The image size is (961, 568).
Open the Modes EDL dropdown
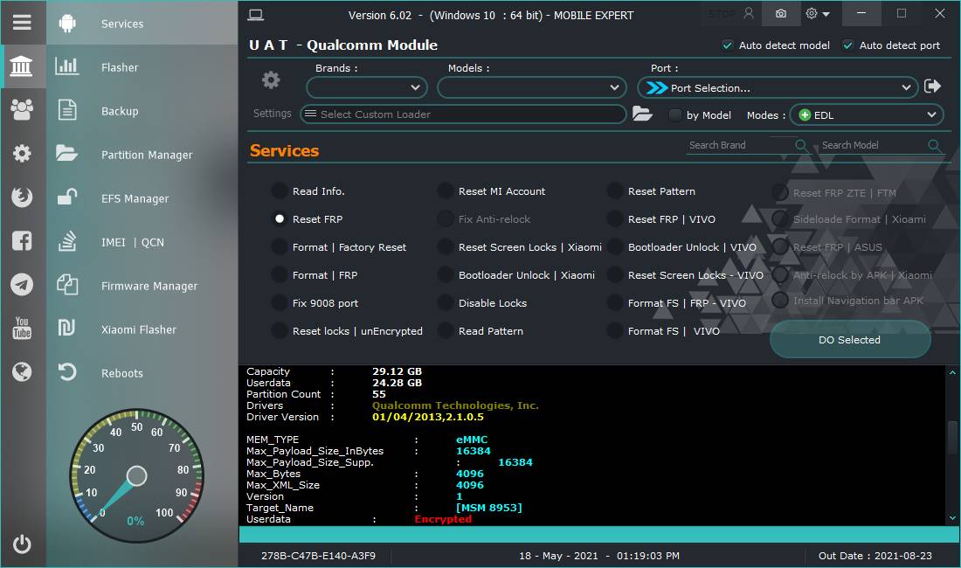(866, 114)
